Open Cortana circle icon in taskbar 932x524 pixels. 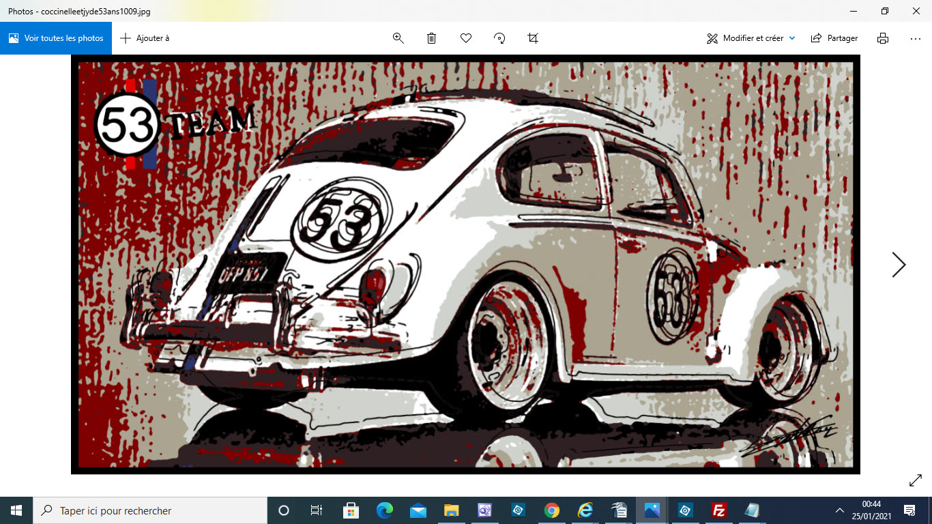(284, 510)
